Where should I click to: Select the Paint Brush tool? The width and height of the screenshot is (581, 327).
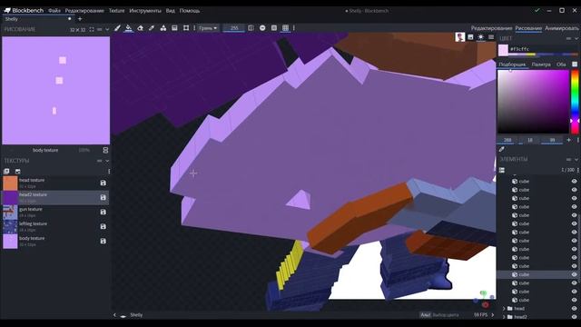(117, 28)
